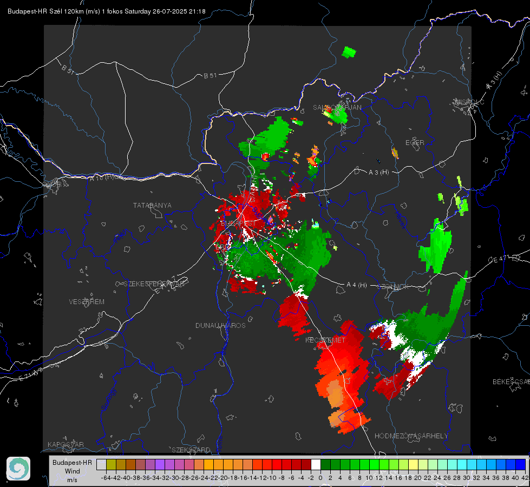530x487 pixels.
Task: Click the '-64' value on the legend scale
Action: point(106,478)
